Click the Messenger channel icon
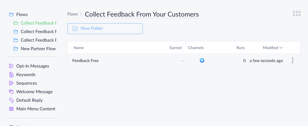 click(x=202, y=60)
